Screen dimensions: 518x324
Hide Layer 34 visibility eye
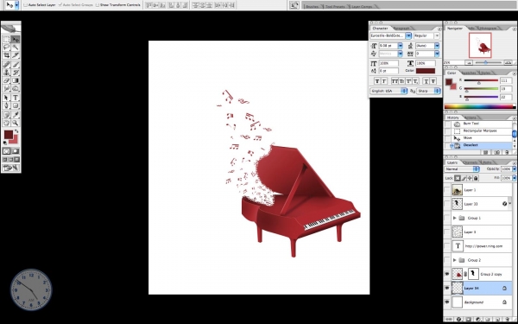tap(447, 288)
